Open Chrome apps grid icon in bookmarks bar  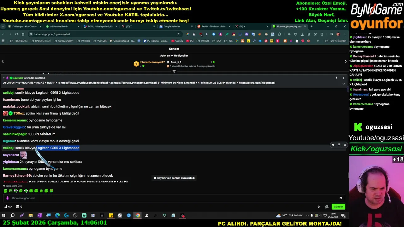click(3, 41)
